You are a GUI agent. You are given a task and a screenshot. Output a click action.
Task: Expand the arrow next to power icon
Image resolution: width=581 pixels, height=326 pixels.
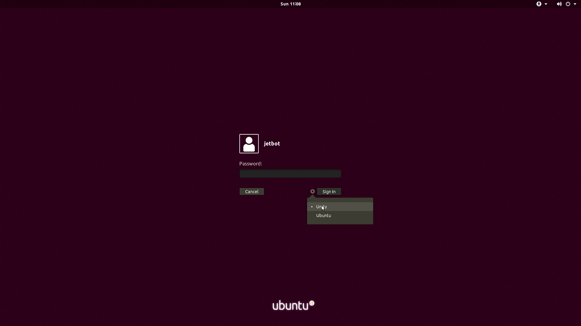tap(575, 4)
